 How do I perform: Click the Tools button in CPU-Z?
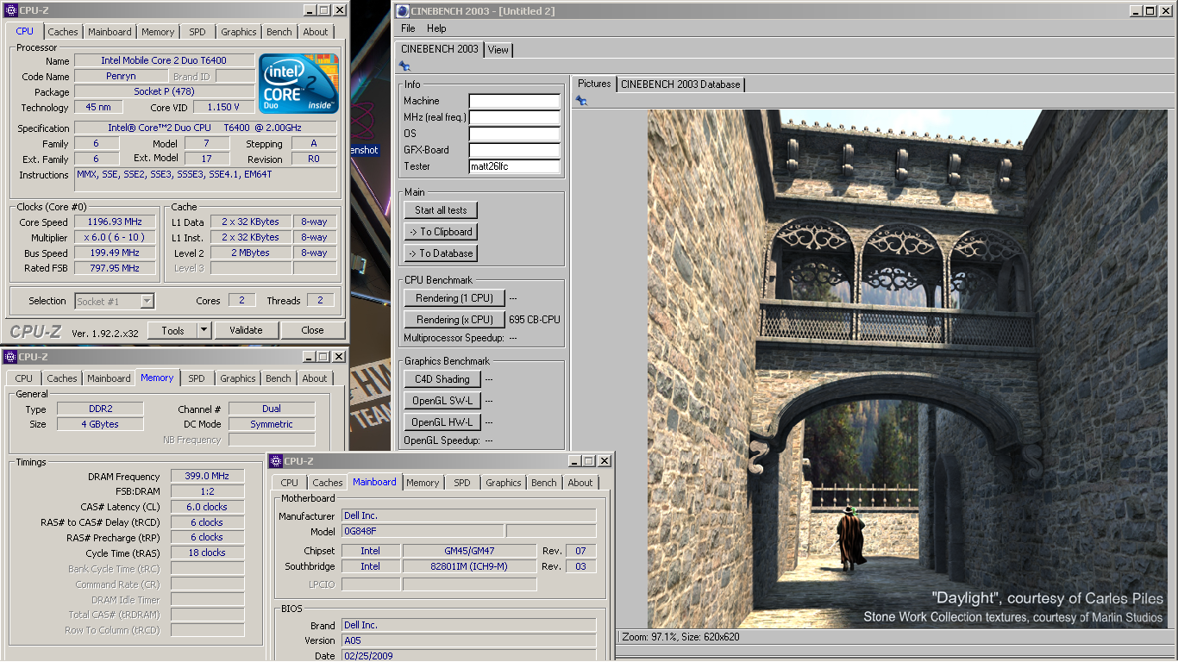[x=172, y=330]
